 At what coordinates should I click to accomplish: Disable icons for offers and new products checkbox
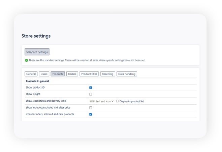coord(91,114)
